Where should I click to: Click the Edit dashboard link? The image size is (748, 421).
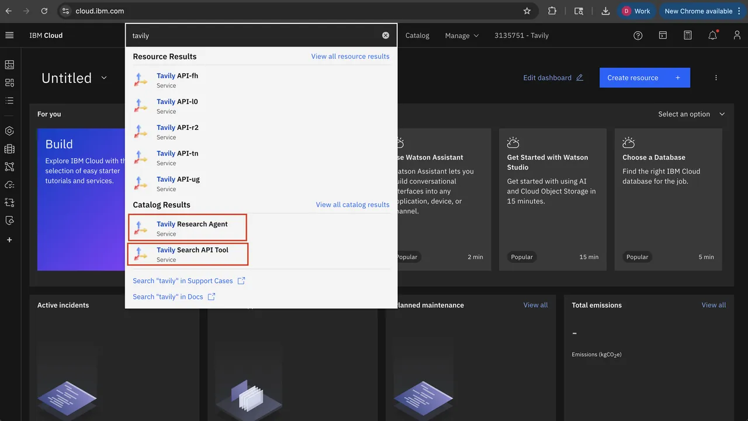coord(553,78)
